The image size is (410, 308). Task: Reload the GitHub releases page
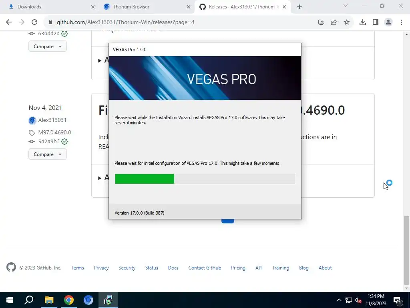pos(34,22)
